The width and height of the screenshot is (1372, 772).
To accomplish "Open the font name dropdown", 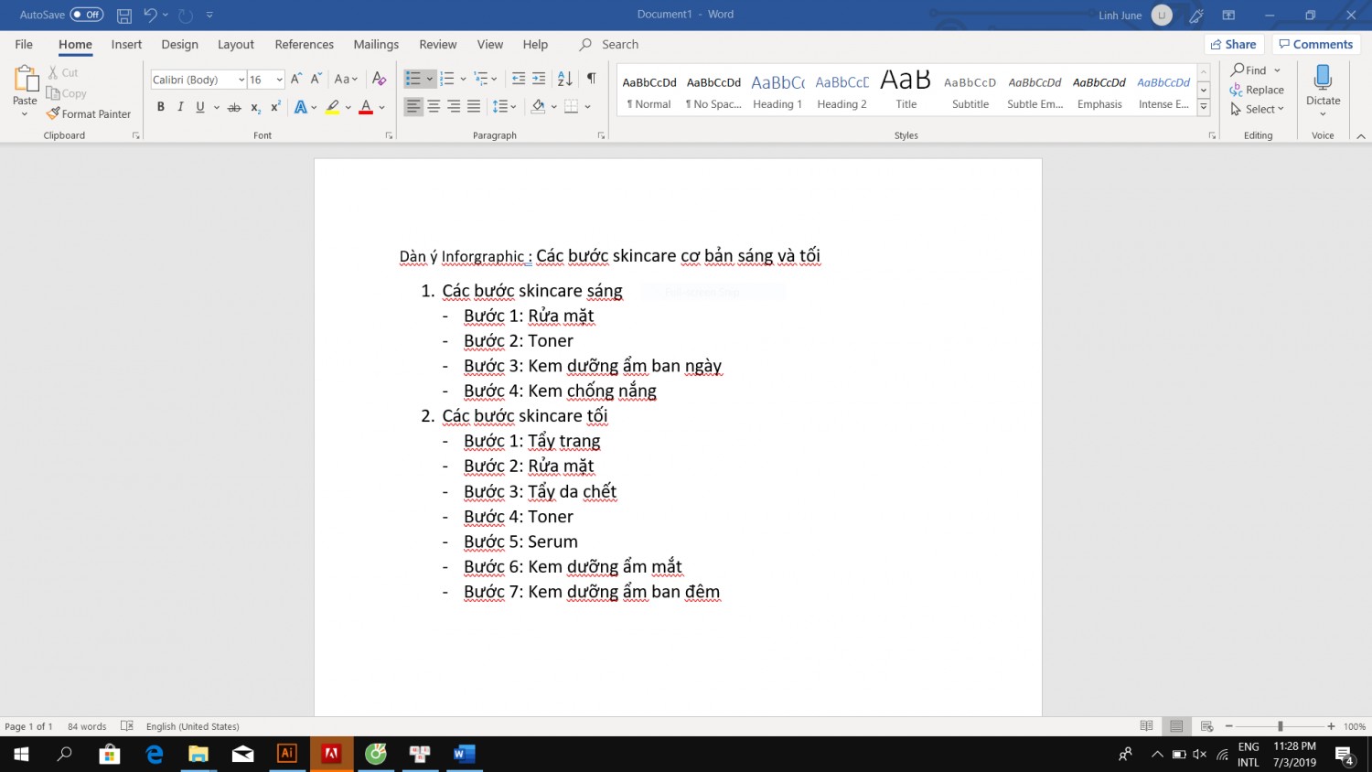I will point(241,80).
